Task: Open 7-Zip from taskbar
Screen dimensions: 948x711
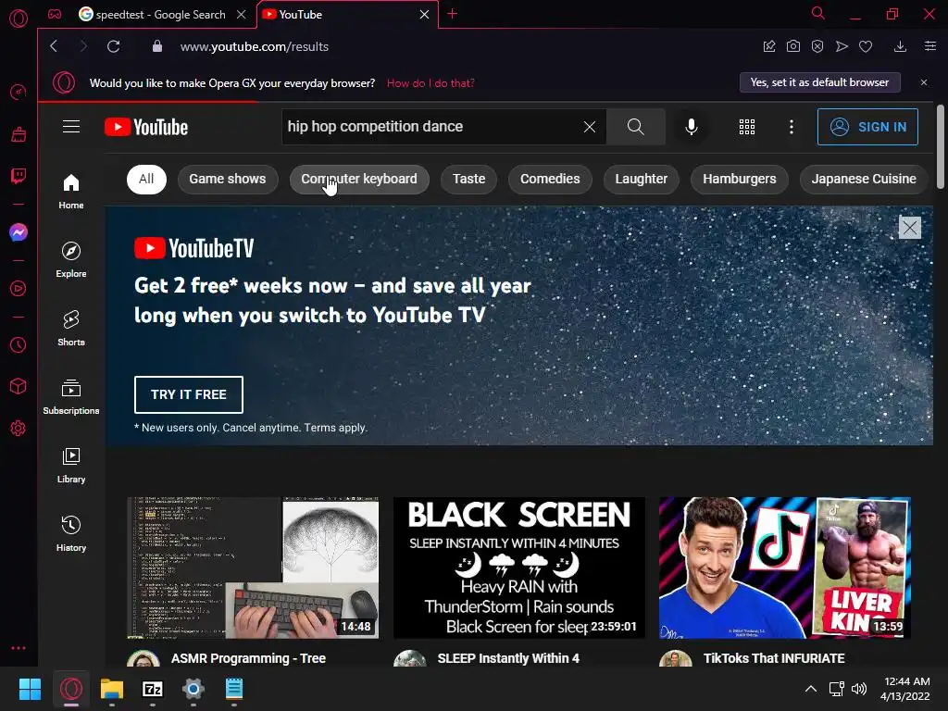Action: [x=153, y=689]
